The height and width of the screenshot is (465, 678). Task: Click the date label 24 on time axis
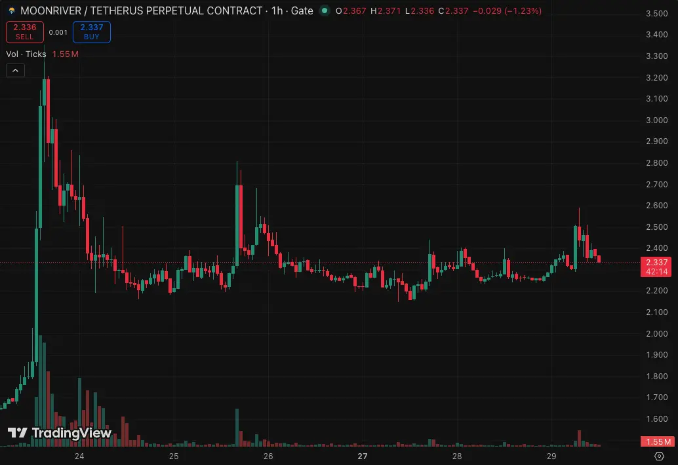79,456
